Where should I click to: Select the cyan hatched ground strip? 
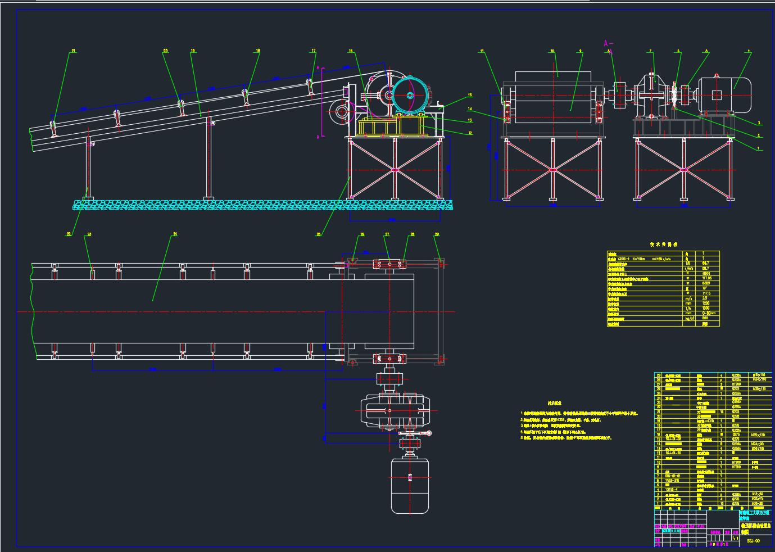tap(261, 205)
